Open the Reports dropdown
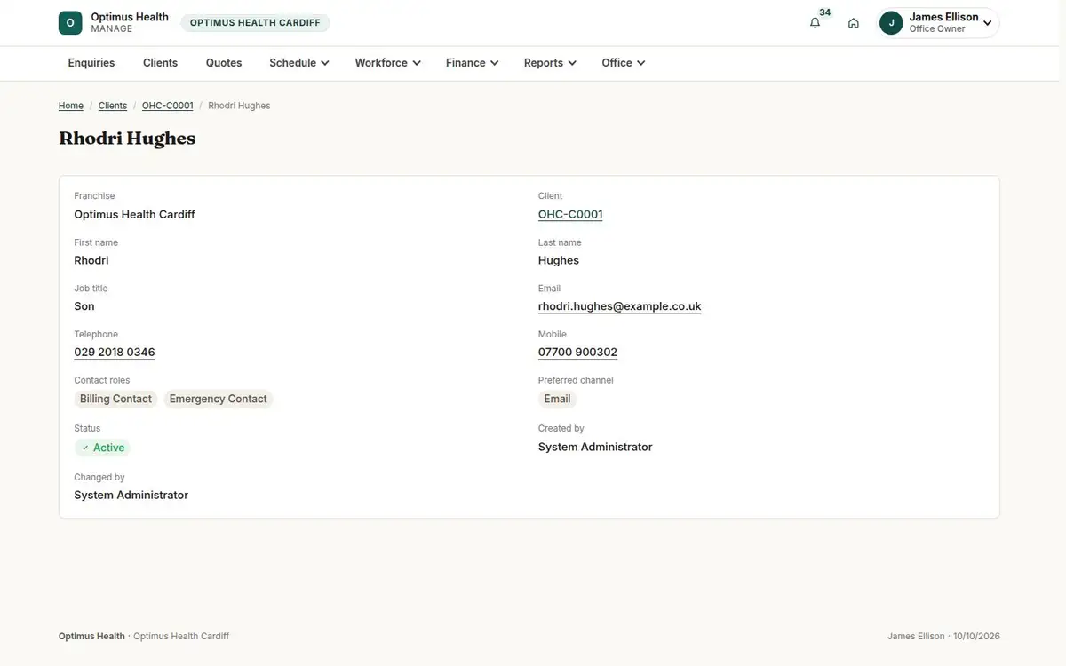 [550, 63]
